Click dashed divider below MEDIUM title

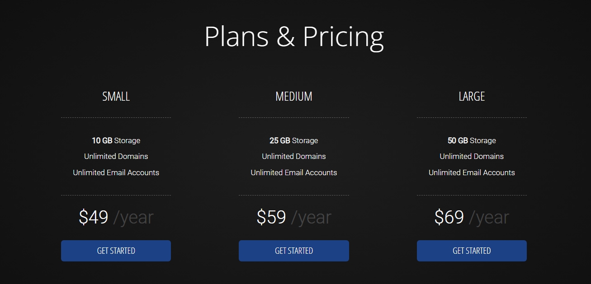(294, 117)
